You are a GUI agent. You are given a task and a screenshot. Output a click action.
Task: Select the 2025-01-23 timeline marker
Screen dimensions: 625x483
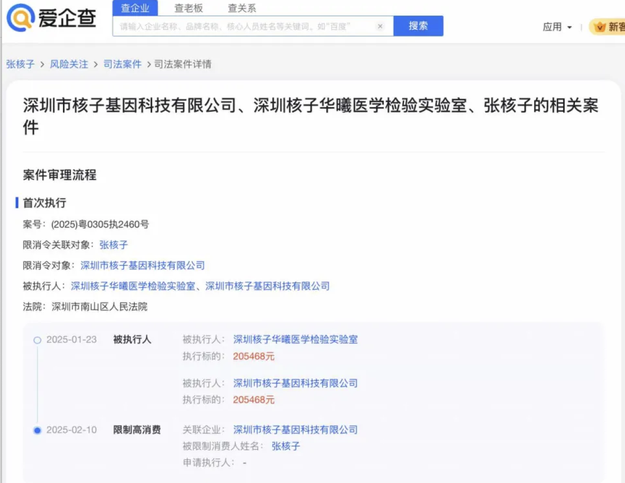pyautogui.click(x=37, y=340)
